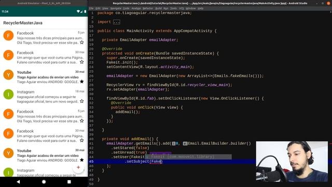Image resolution: width=332 pixels, height=187 pixels.
Task: Tap the Android back navigation triangle
Action: (x=18, y=182)
